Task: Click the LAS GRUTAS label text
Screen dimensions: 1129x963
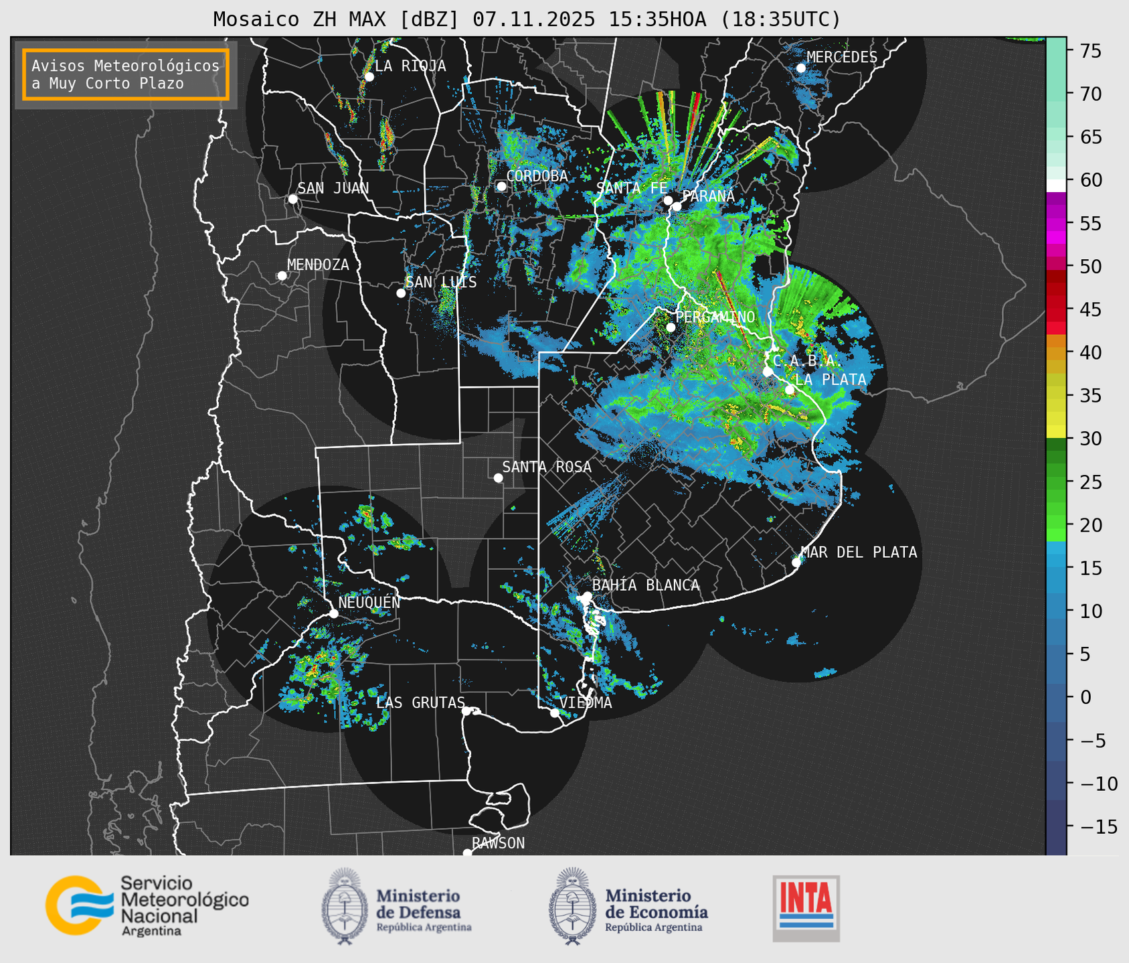Action: (420, 703)
